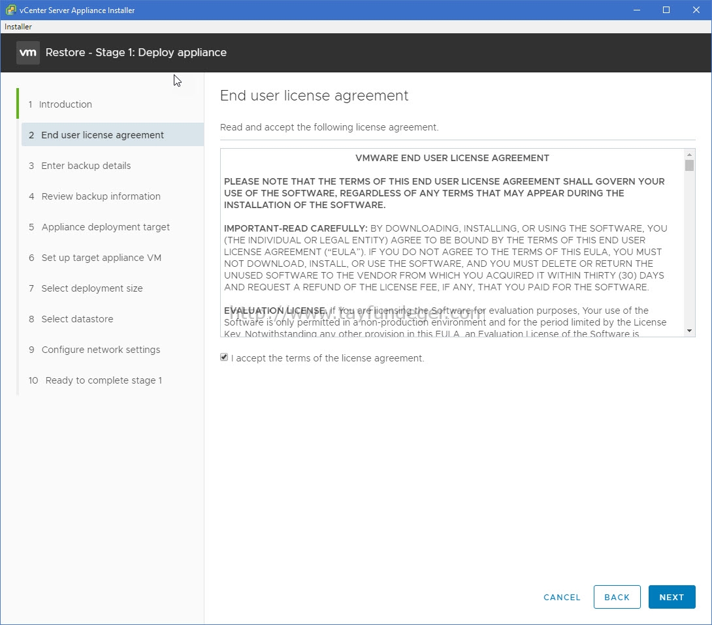The height and width of the screenshot is (625, 712).
Task: Click the EULA scrollbar up arrow
Action: tap(689, 155)
